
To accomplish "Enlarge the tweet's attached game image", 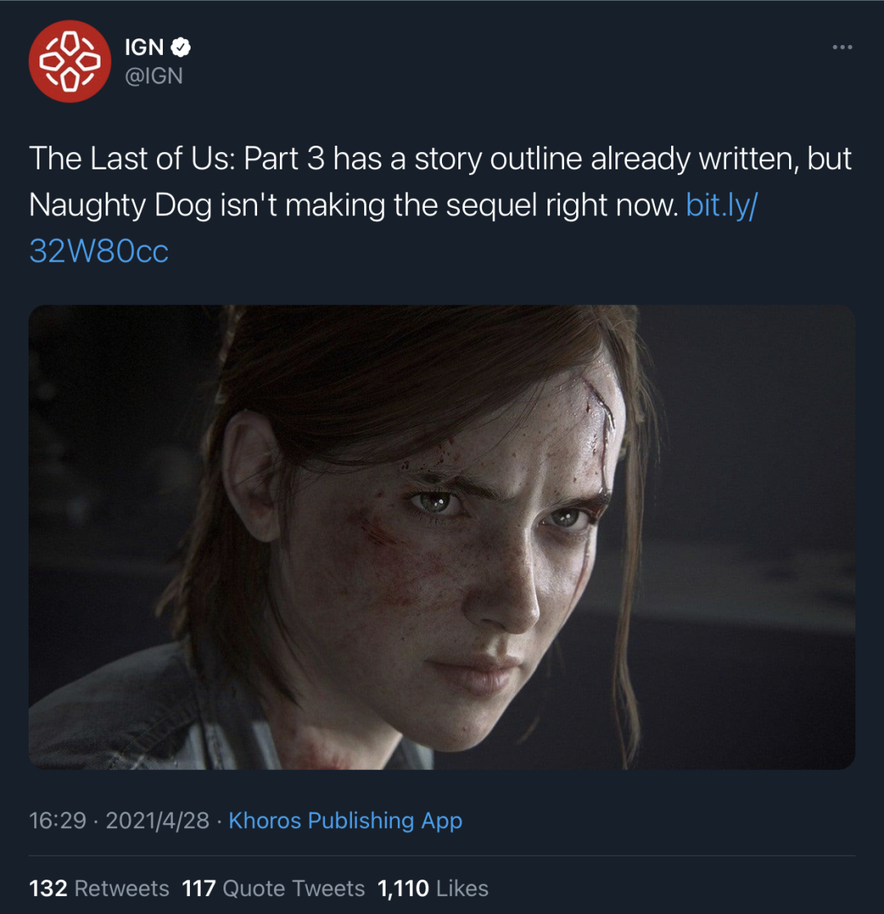I will (x=442, y=537).
